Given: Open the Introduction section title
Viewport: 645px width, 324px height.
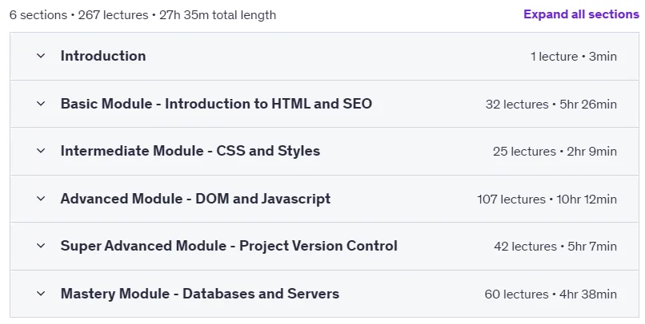Looking at the screenshot, I should coord(103,56).
